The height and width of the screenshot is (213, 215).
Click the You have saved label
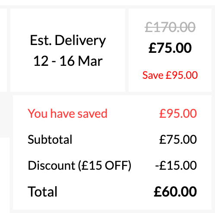coord(67,114)
